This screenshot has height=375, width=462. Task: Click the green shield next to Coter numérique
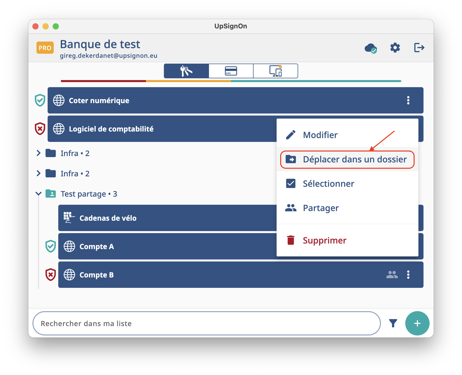[x=40, y=100]
